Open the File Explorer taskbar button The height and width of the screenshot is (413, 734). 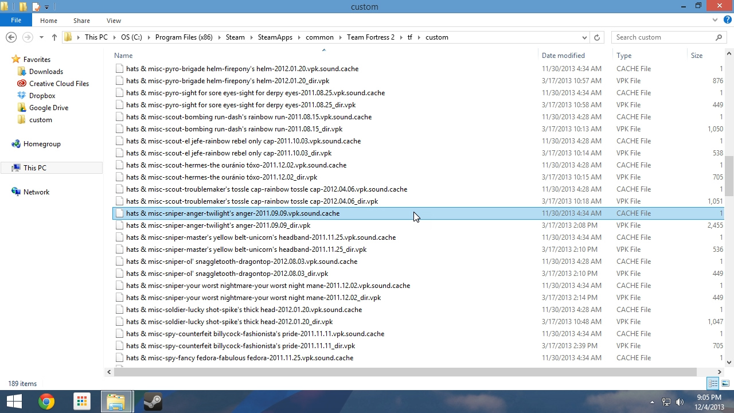[x=116, y=402]
